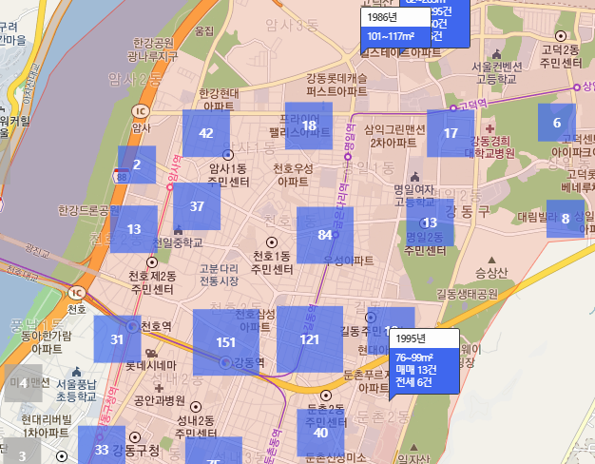Open the 13 cluster above 명일2동 주민센터

430,222
